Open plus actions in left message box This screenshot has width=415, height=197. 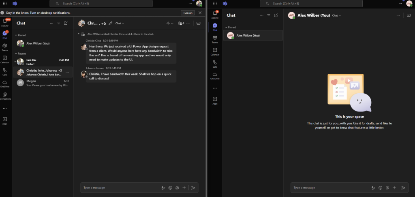coord(184,188)
